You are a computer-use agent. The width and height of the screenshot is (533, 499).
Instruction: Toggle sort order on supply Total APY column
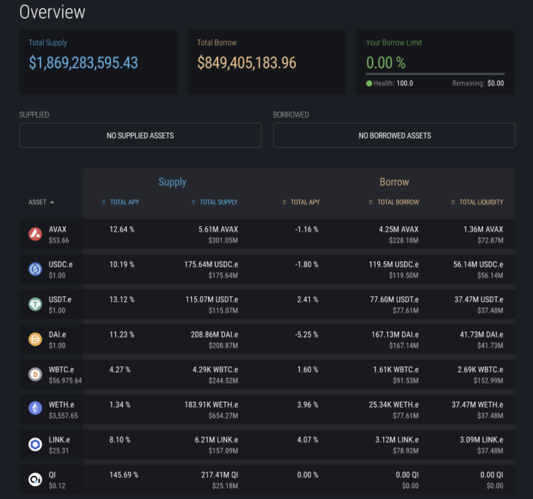[104, 202]
